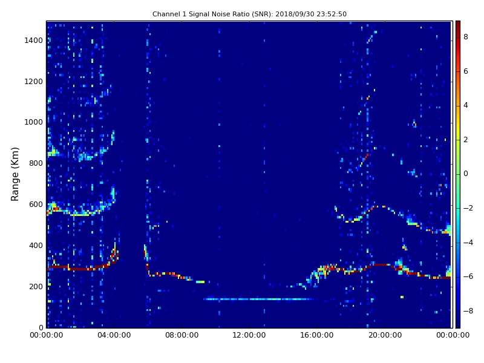Click the colorbar label −8
The height and width of the screenshot is (363, 484).
pos(468,311)
